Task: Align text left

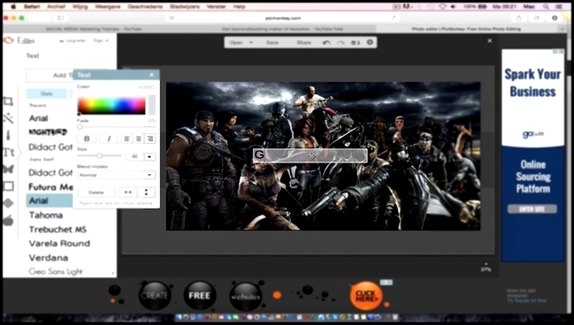Action: (x=127, y=139)
